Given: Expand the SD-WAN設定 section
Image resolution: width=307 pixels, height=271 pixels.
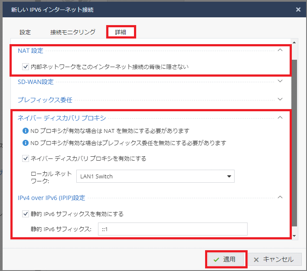Looking at the screenshot, I should coord(280,81).
